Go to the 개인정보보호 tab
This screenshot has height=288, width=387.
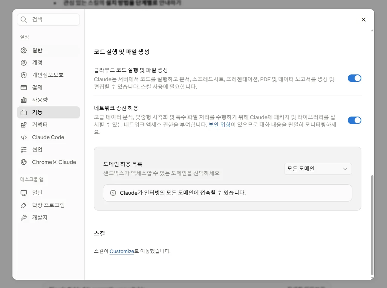(48, 75)
